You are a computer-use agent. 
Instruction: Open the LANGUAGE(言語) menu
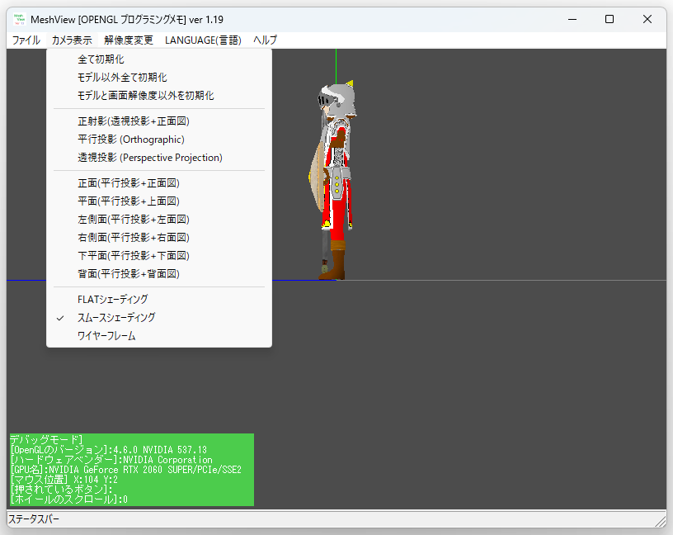[203, 40]
